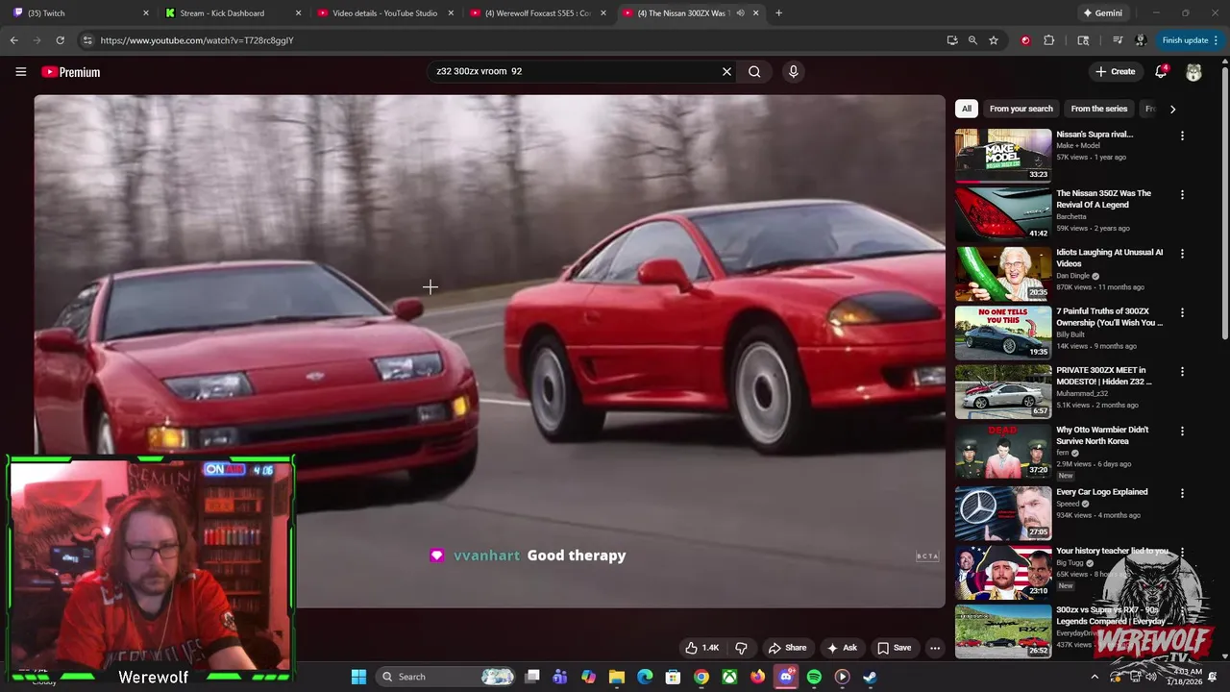Open a new browser tab
The height and width of the screenshot is (692, 1230).
[778, 13]
